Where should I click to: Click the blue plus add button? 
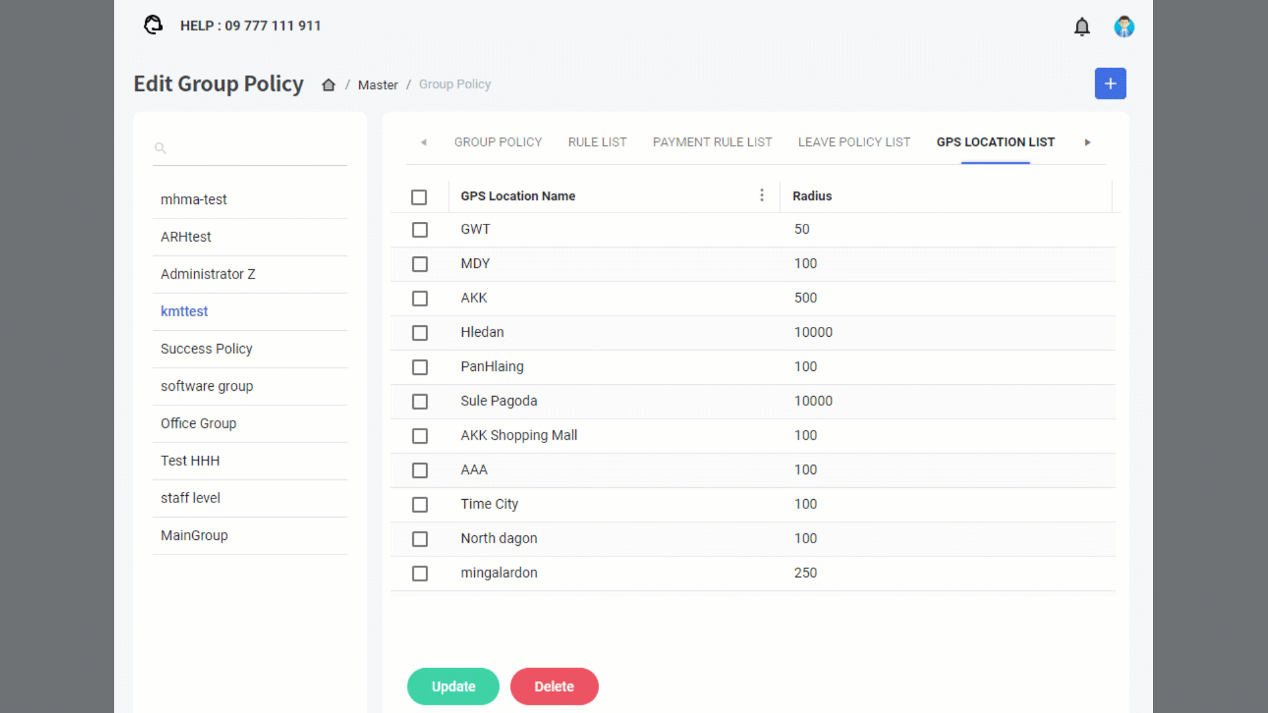pyautogui.click(x=1110, y=84)
